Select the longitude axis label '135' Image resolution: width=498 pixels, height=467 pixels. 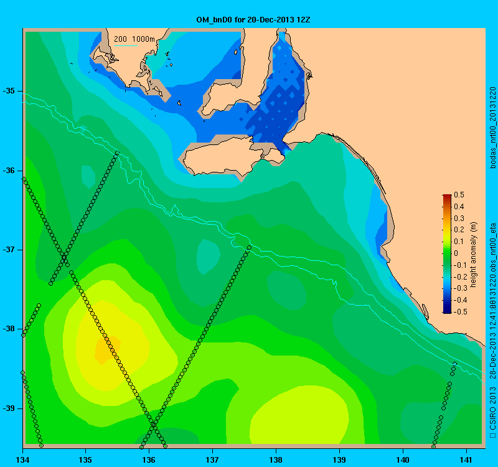(85, 460)
